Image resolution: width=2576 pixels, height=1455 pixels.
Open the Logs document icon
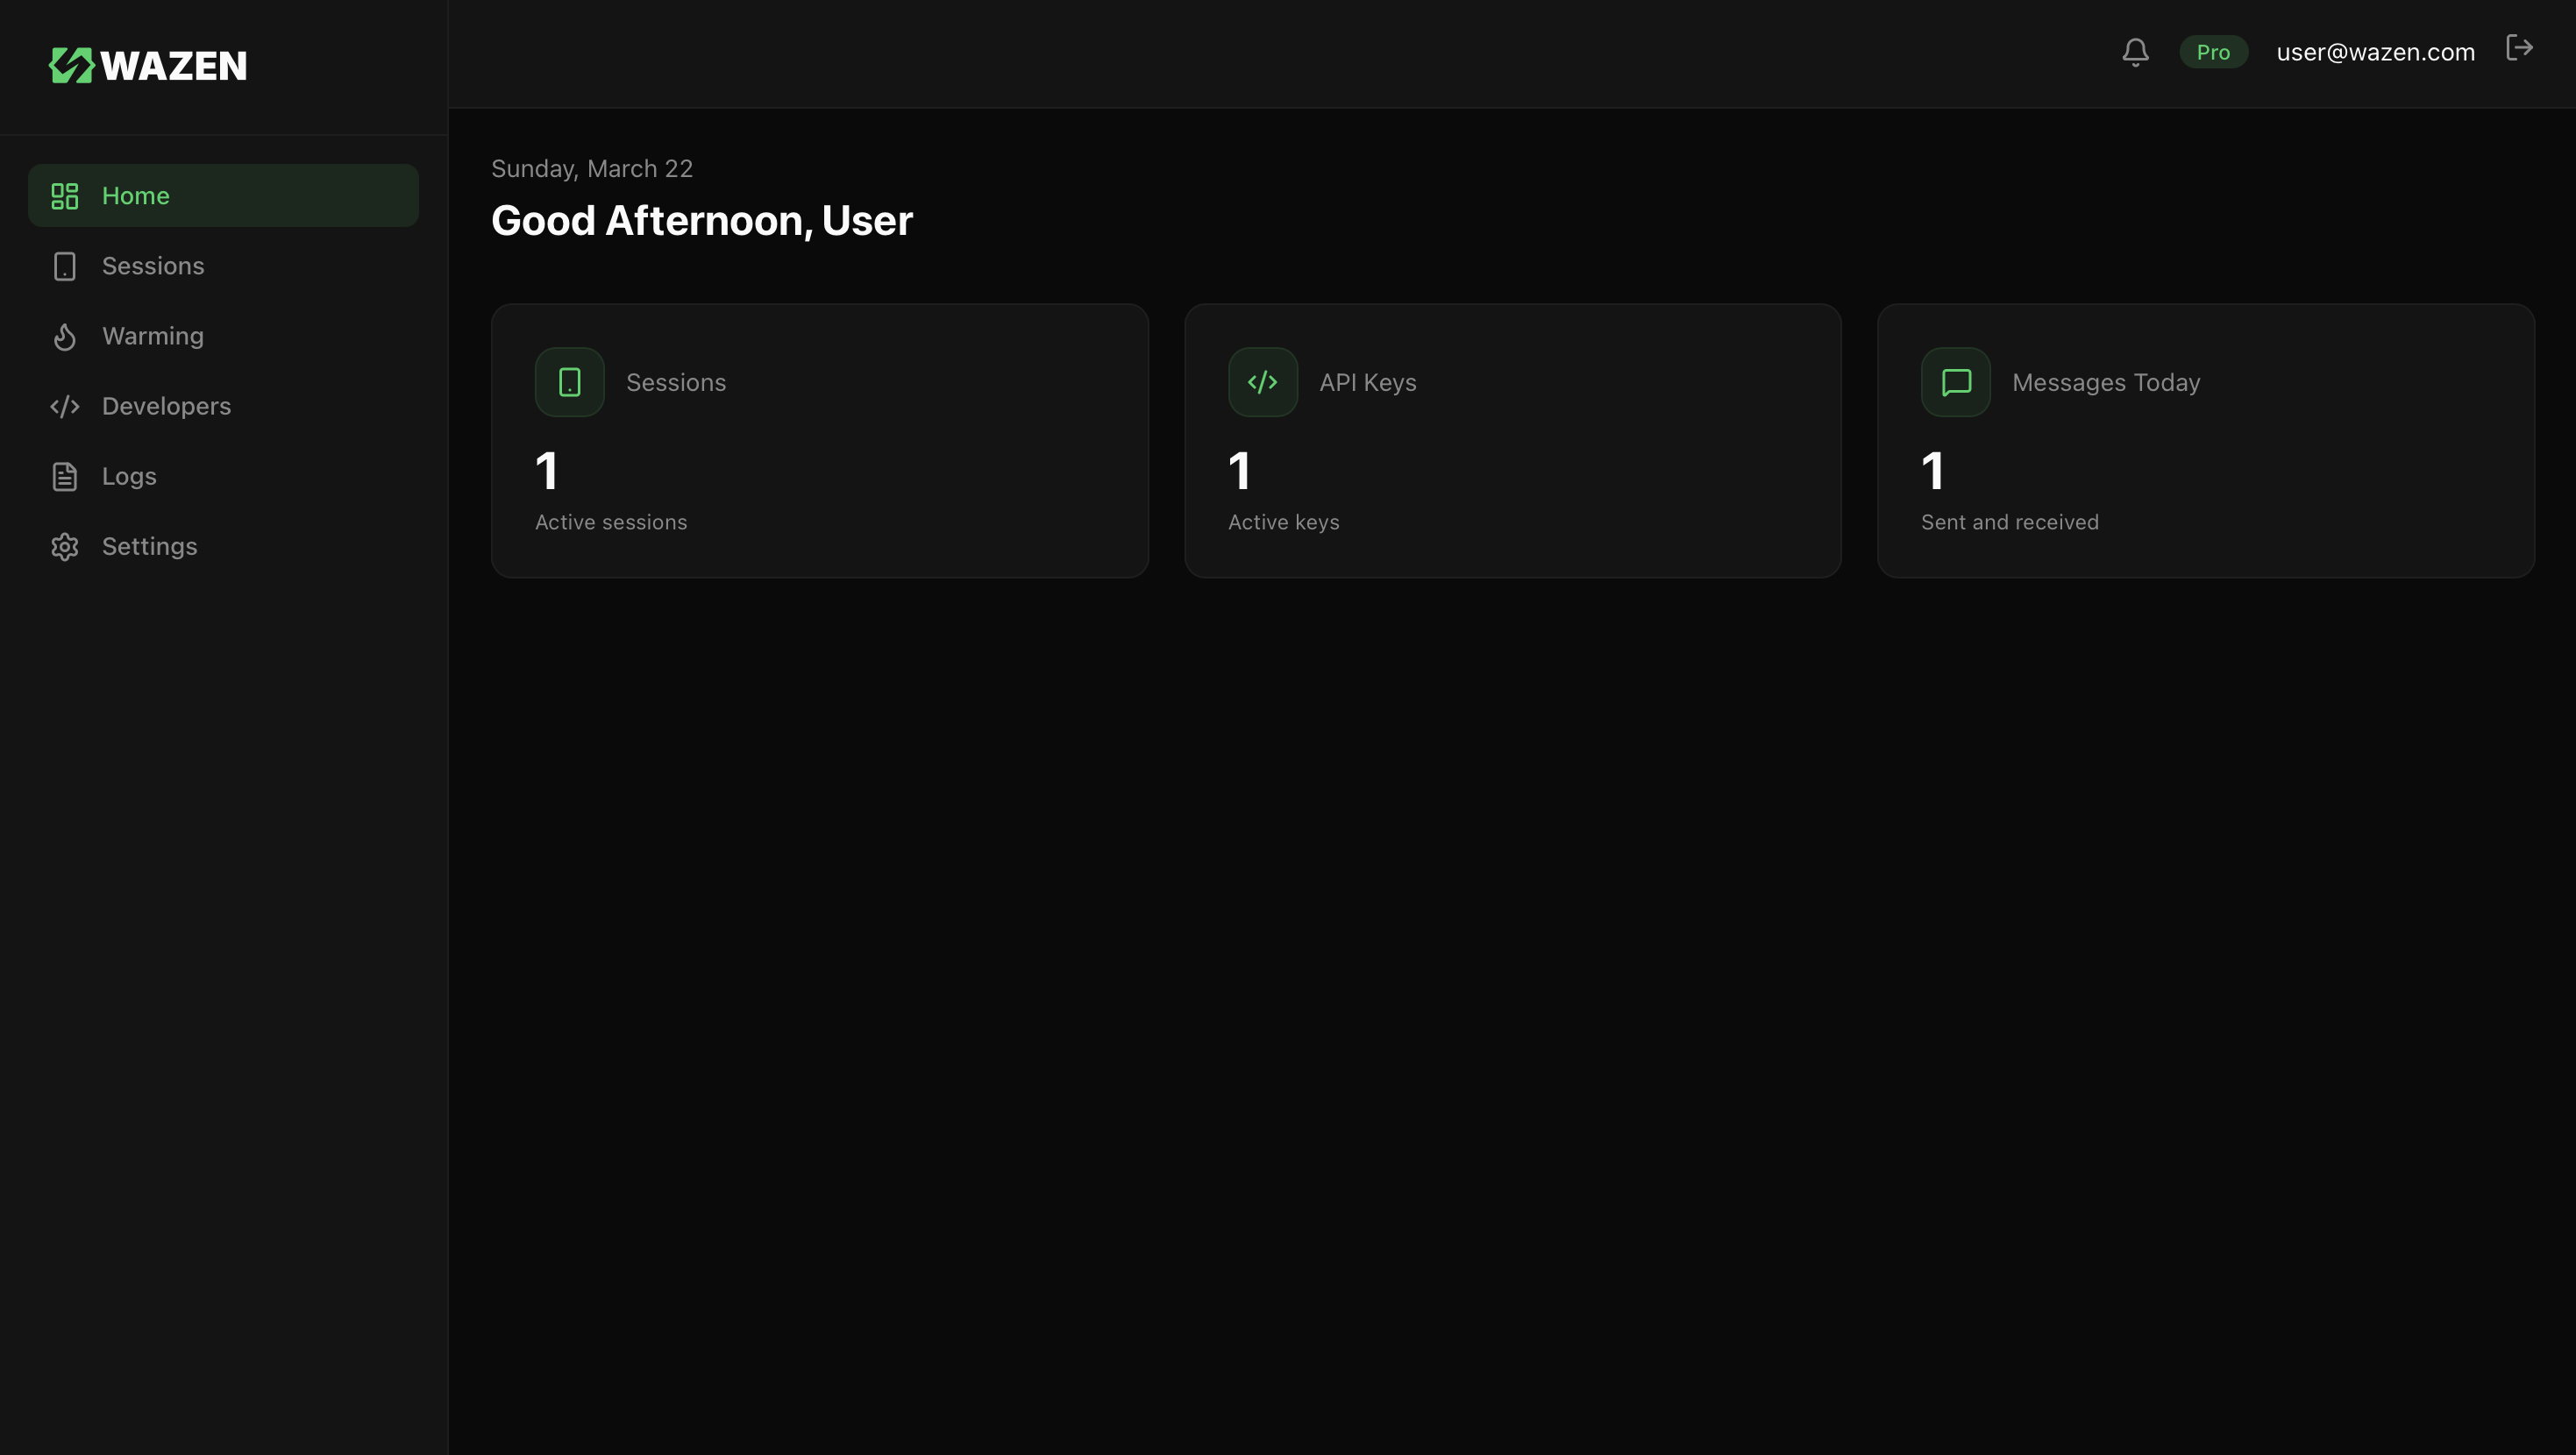pyautogui.click(x=64, y=476)
